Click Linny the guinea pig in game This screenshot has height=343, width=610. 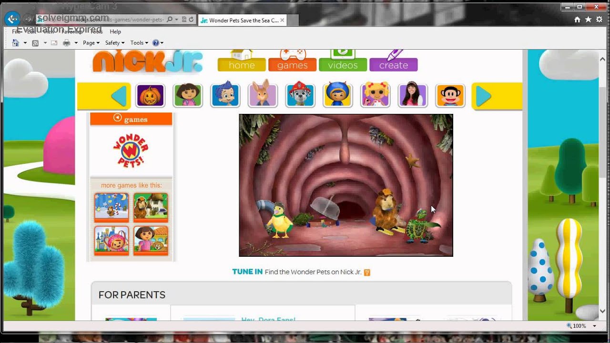(386, 211)
